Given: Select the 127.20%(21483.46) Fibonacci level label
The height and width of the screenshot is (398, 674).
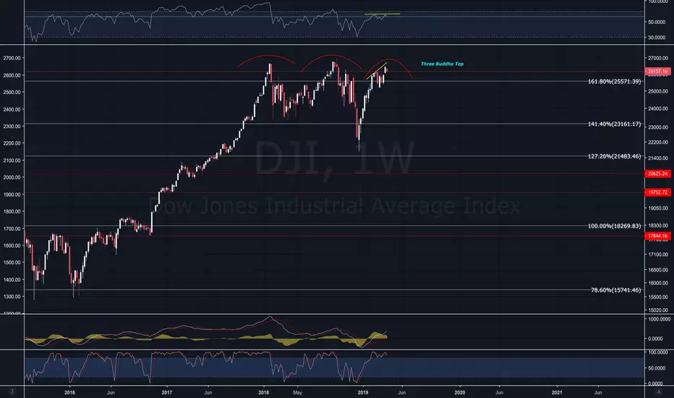Looking at the screenshot, I should [614, 156].
